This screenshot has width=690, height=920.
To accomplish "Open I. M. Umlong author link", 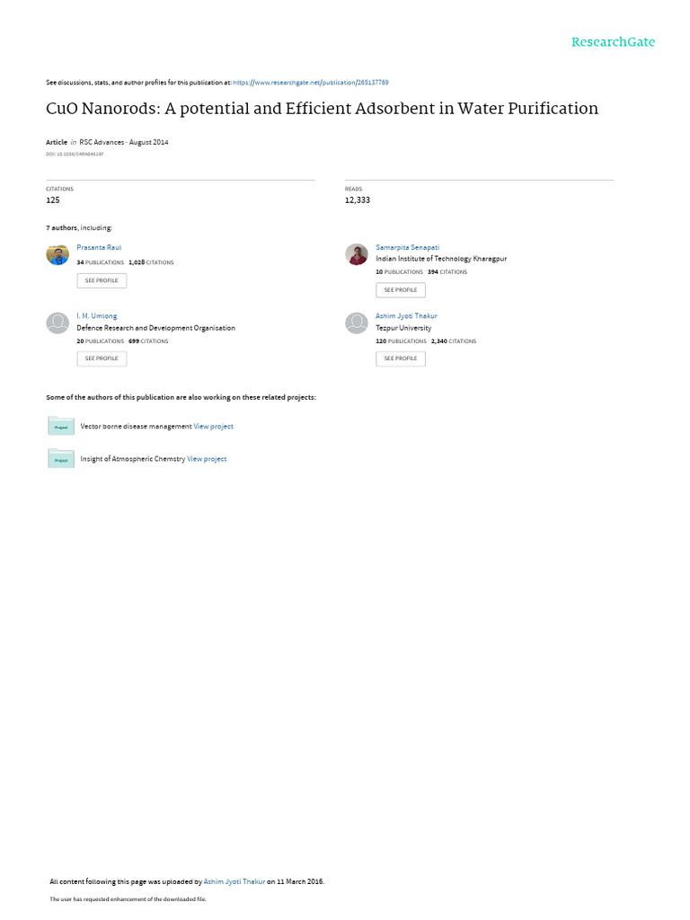I will [97, 316].
